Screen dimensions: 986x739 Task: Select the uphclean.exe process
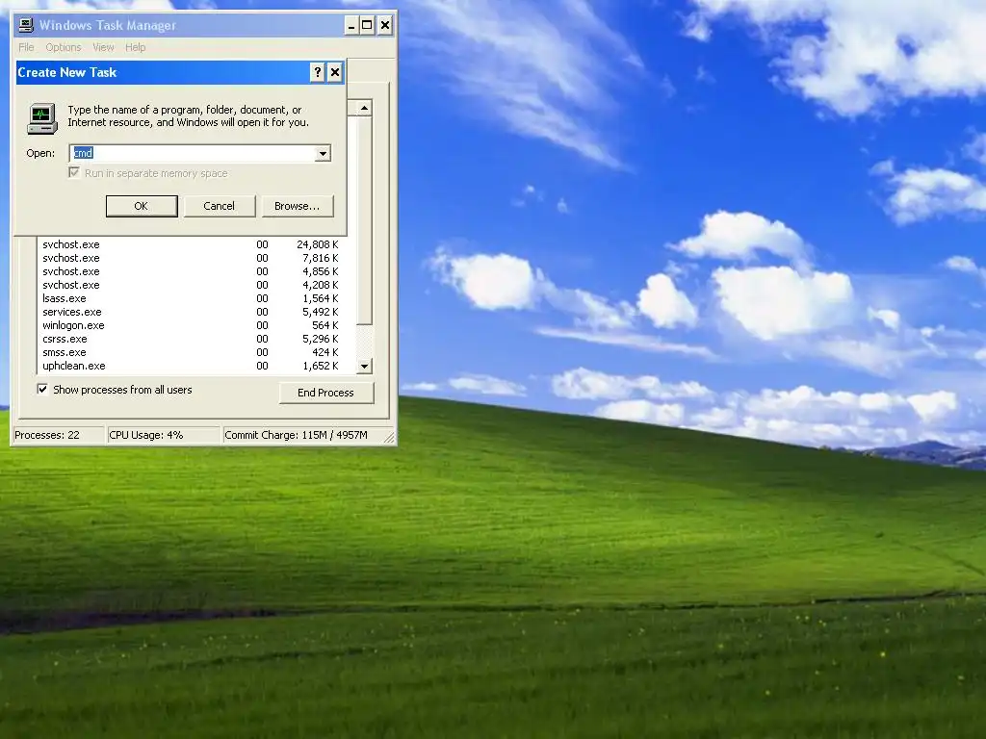(x=191, y=366)
